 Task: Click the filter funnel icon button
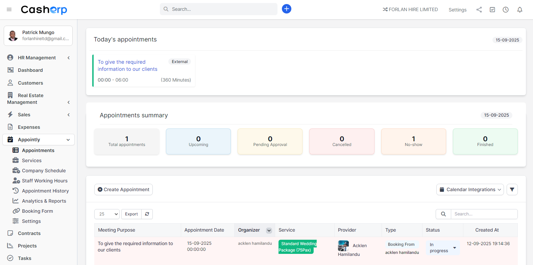point(512,189)
